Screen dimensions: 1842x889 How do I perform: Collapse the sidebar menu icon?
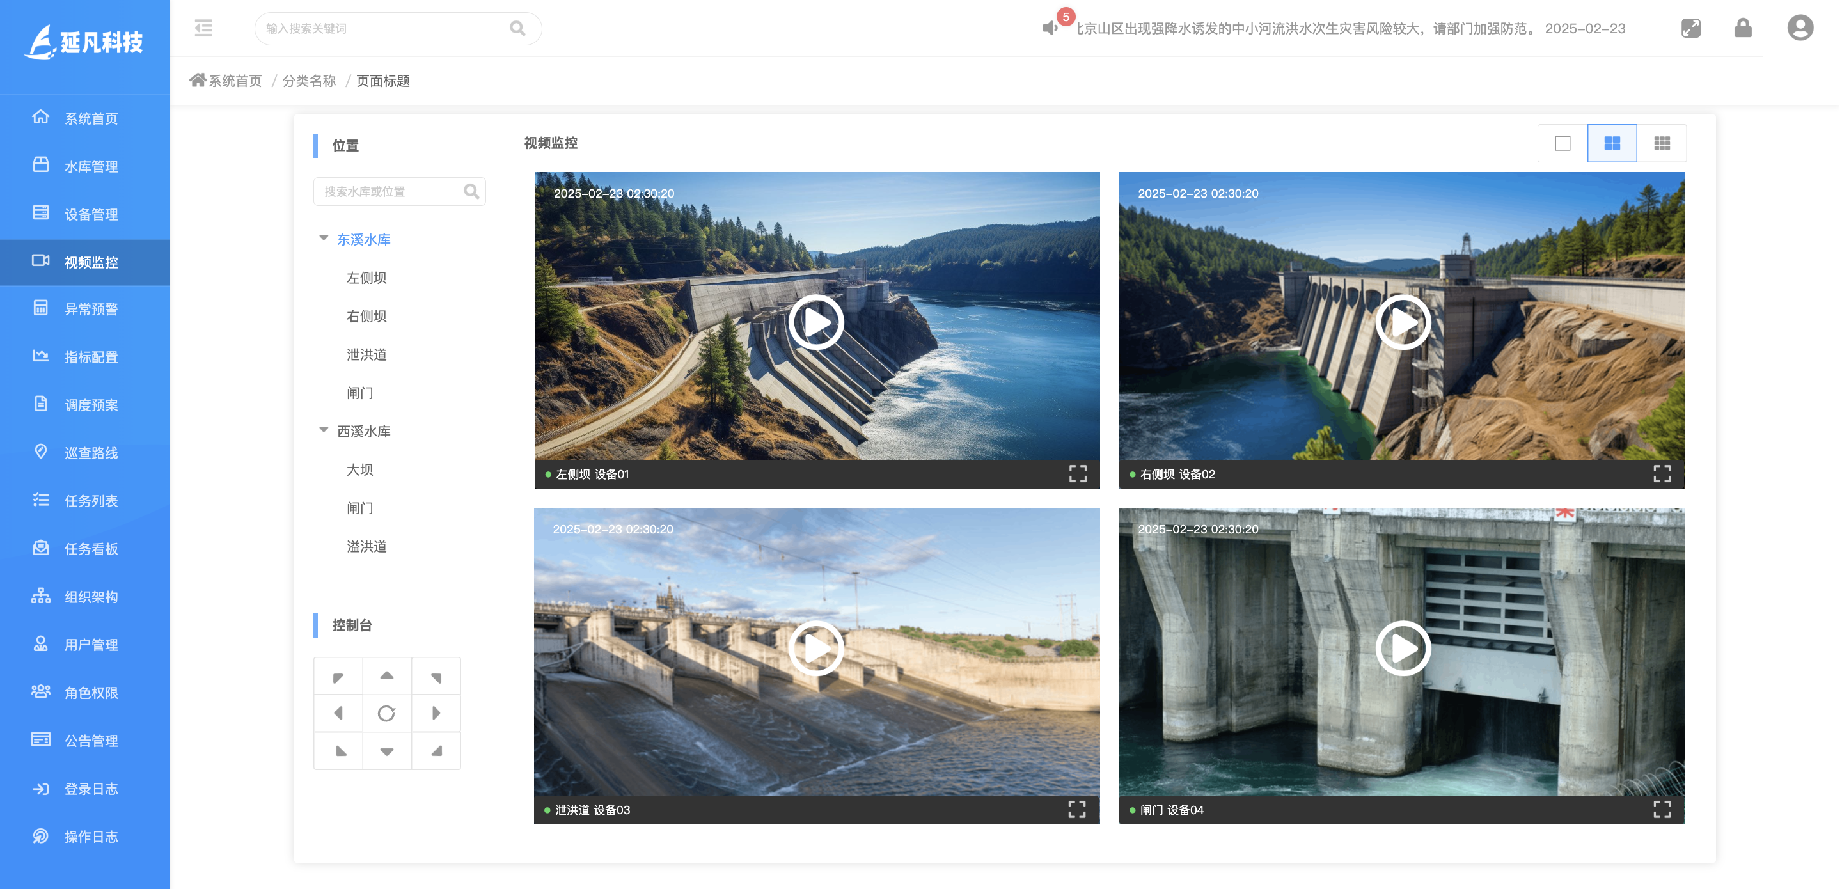point(203,29)
